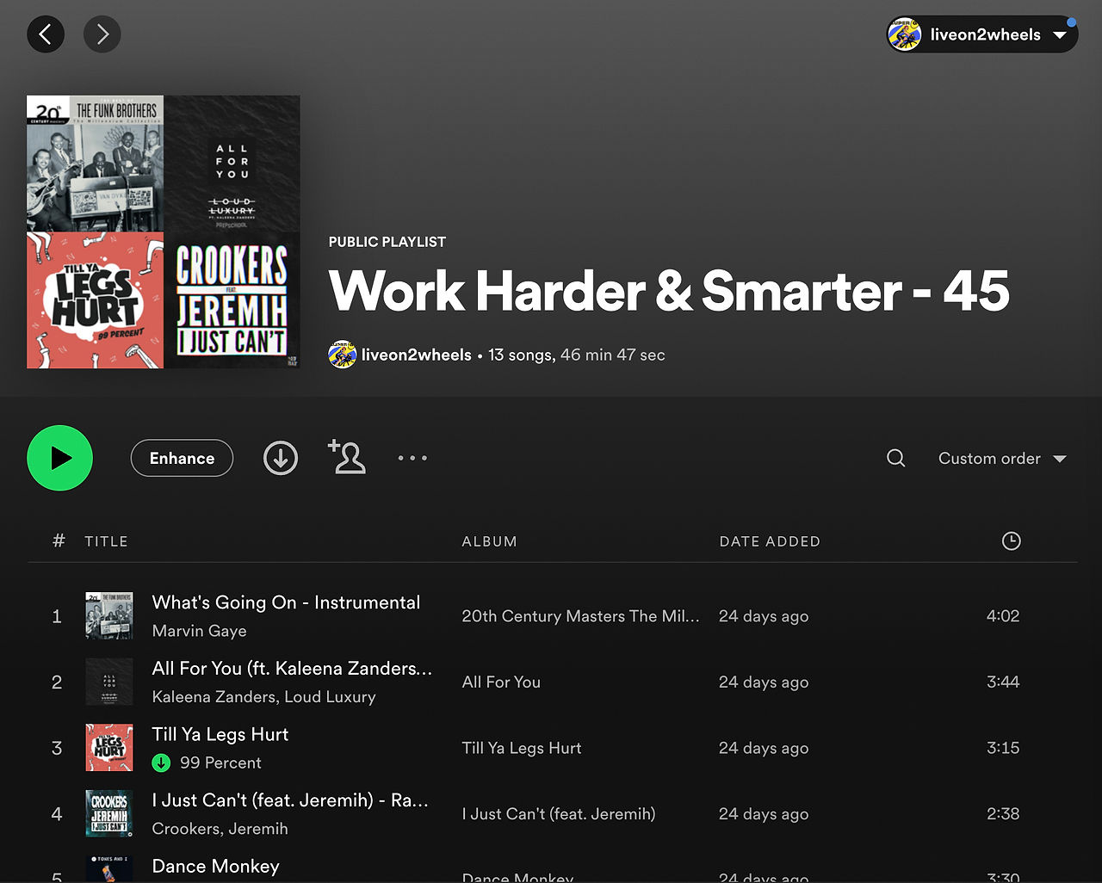
Task: Open artist Jeremih
Action: (x=258, y=829)
